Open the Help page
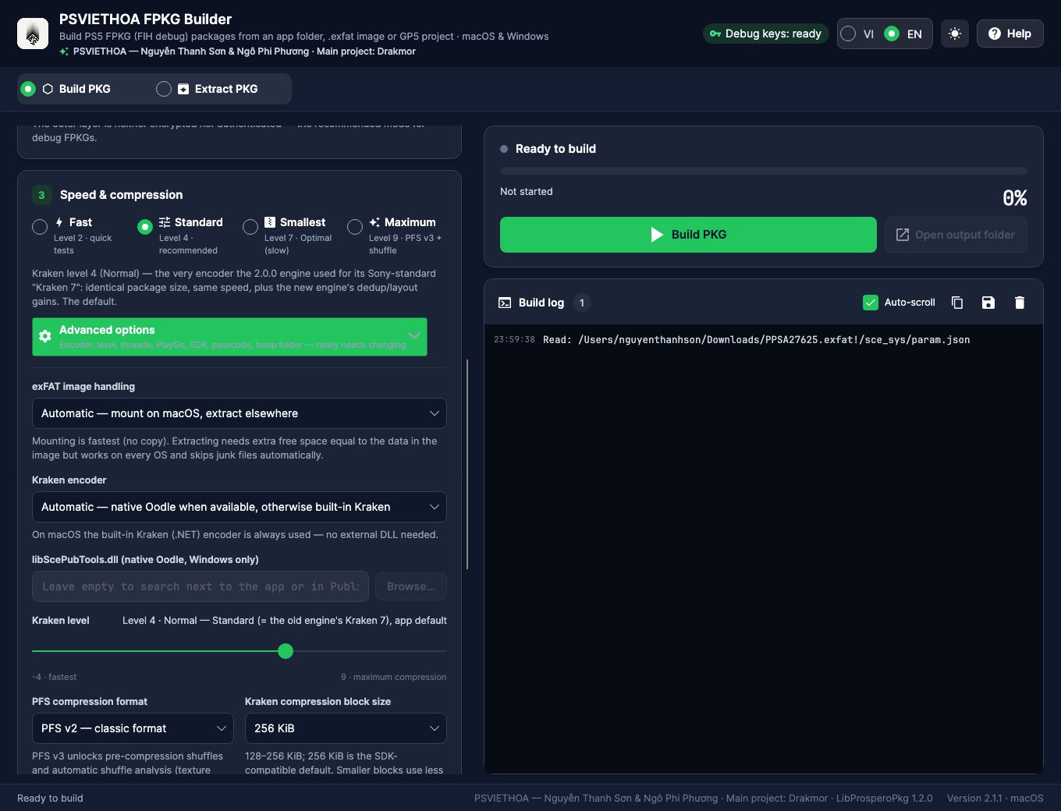 tap(1010, 34)
